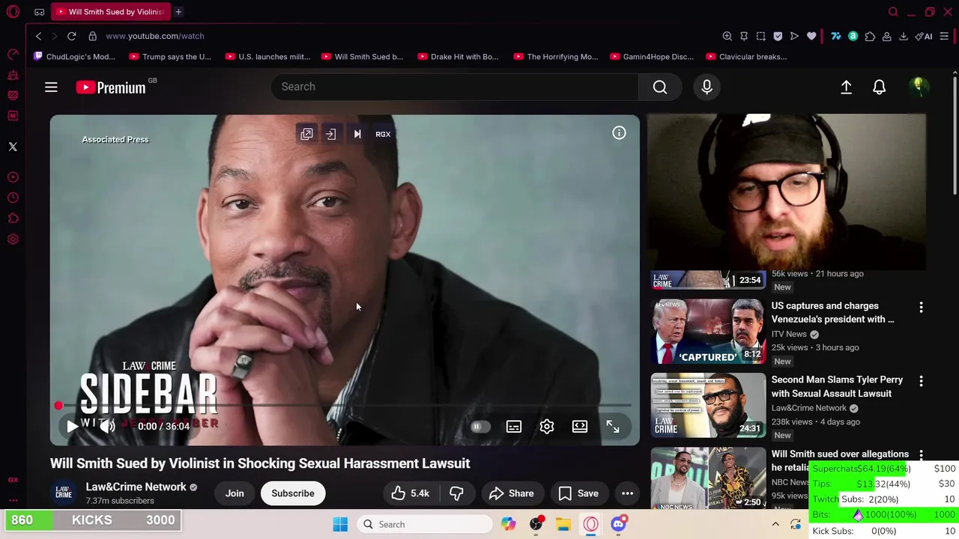Image resolution: width=959 pixels, height=539 pixels.
Task: Open the 'CAPTURED' ITV News thumbnail
Action: point(708,332)
